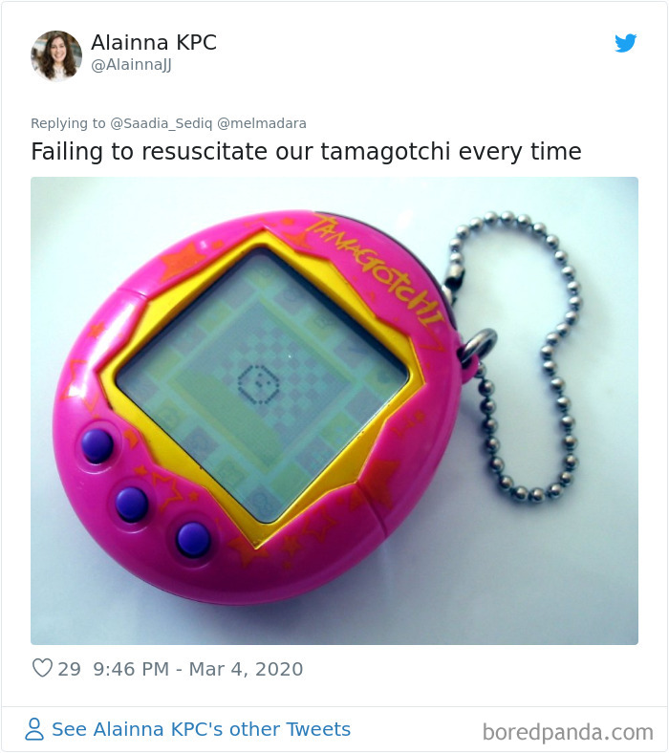Open the @AlainnaJJ handle link

click(x=131, y=65)
